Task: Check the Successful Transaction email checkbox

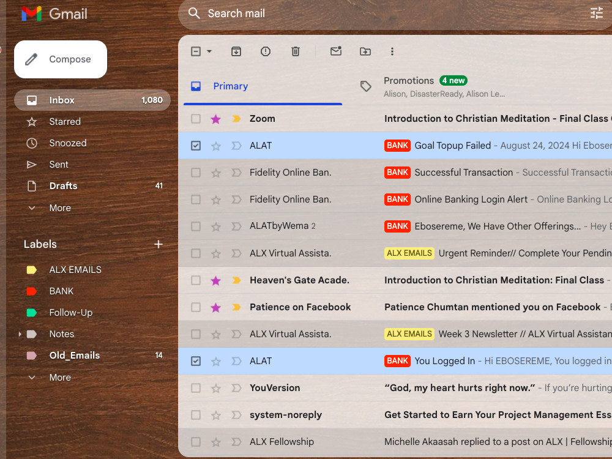Action: (196, 173)
